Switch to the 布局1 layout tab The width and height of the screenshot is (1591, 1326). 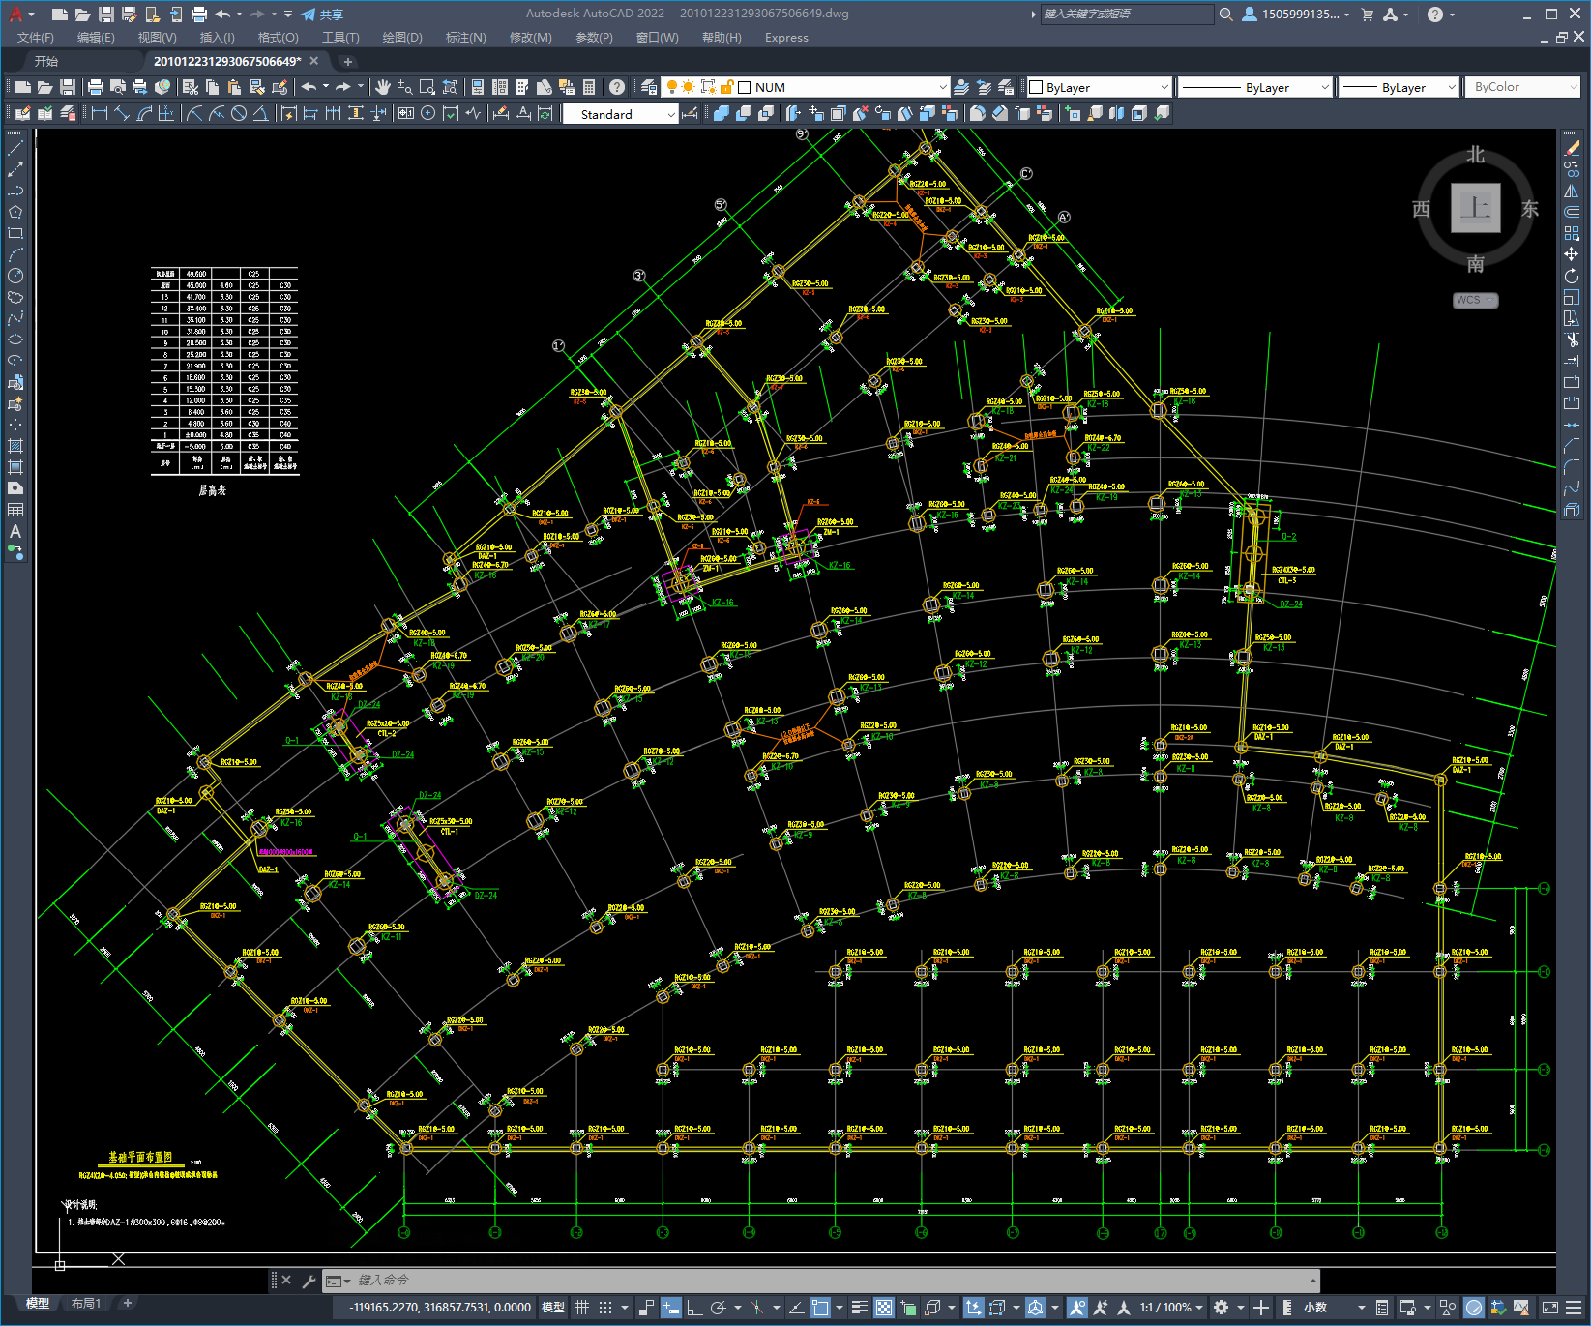(85, 1304)
